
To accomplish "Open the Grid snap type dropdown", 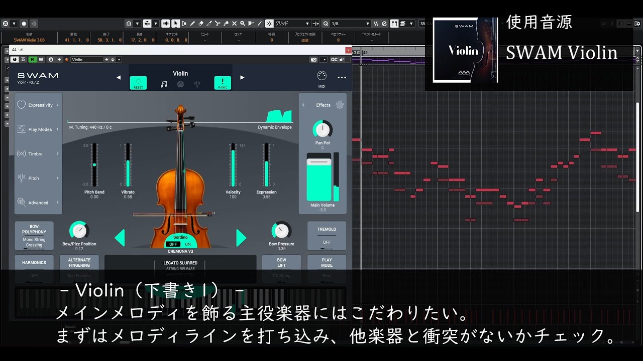I will pos(292,23).
